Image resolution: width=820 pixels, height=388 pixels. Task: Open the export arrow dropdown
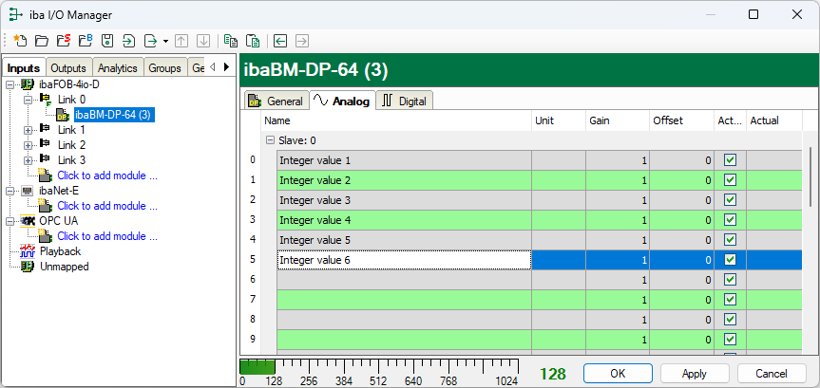coord(165,41)
